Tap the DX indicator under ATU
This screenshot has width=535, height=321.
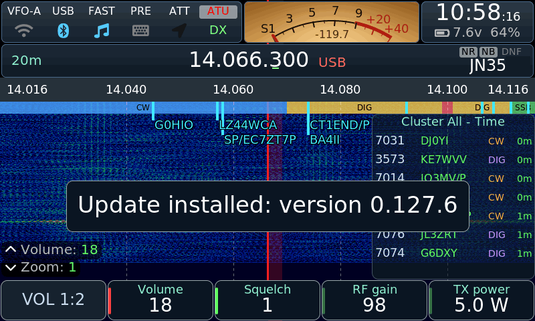click(x=218, y=30)
